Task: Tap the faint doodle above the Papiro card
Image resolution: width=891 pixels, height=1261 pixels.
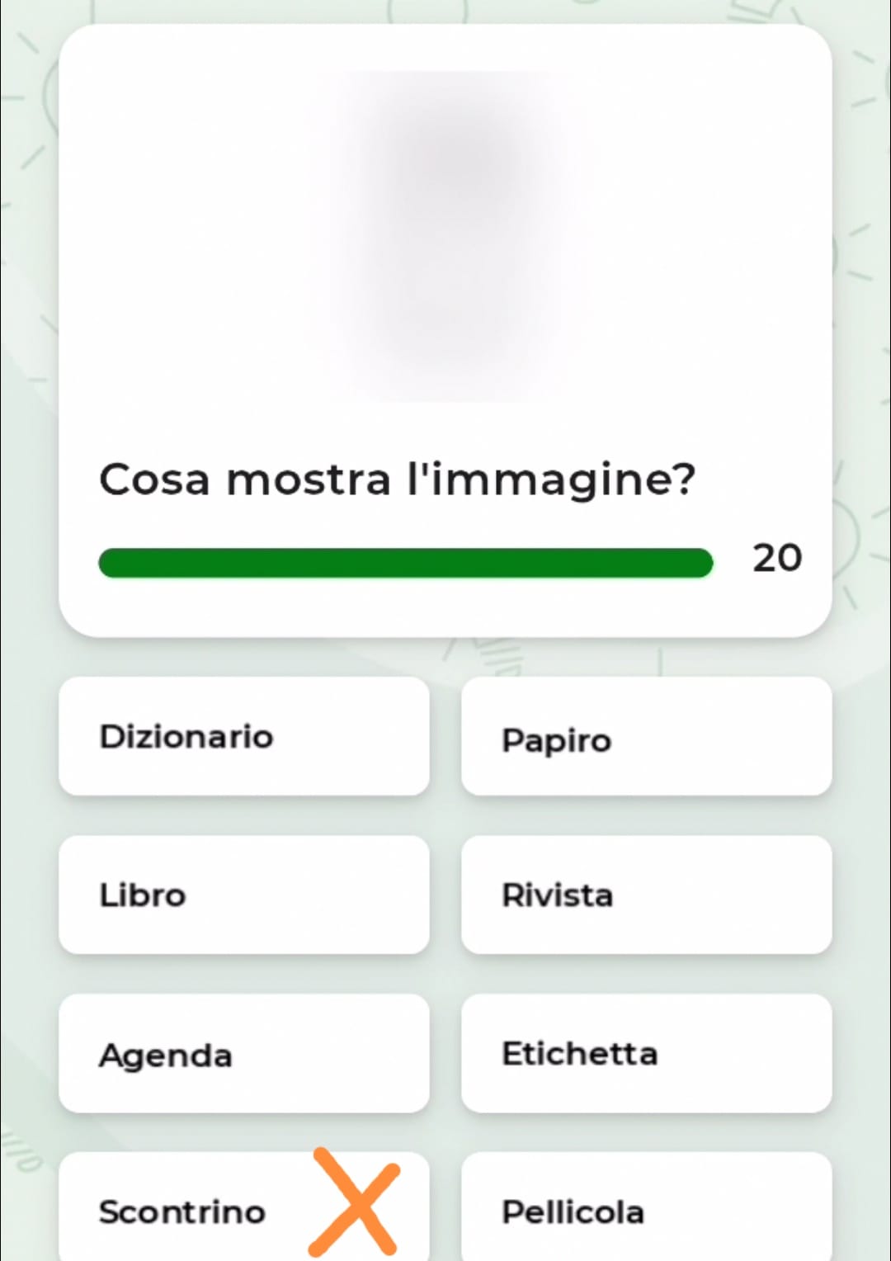Action: (x=495, y=656)
